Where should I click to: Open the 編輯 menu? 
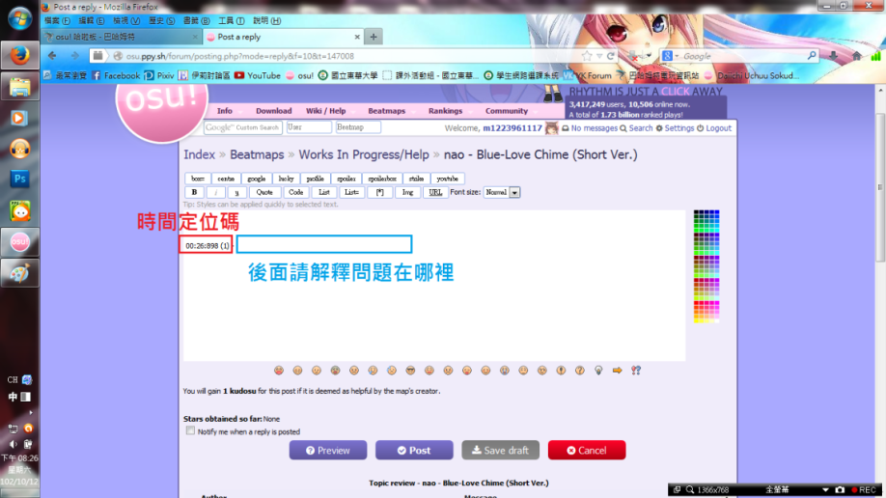click(92, 21)
